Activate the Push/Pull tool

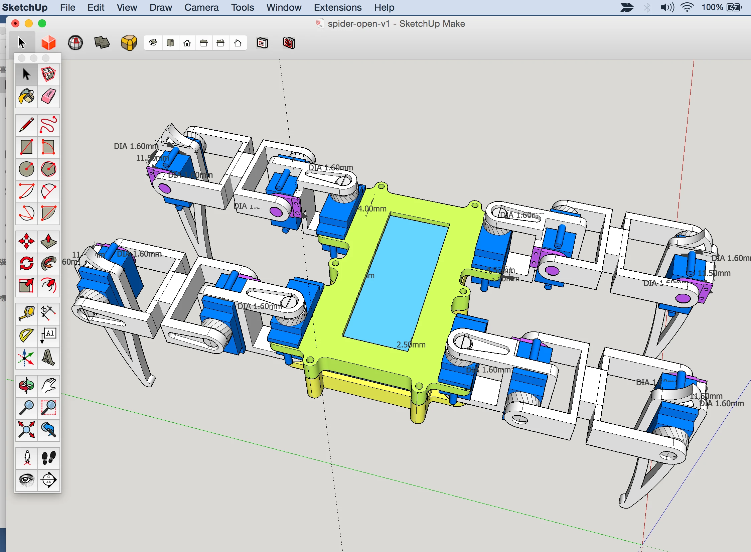pos(48,241)
